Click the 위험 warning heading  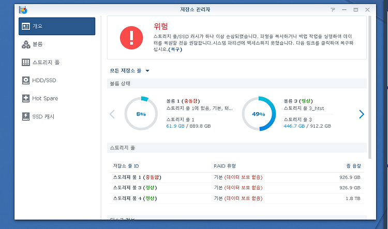click(x=161, y=26)
